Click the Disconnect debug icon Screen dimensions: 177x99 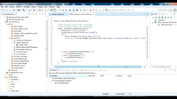tap(93, 10)
